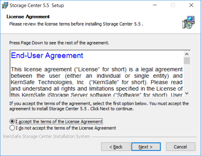This screenshot has width=201, height=156.
Task: Click the "I accept the terms of the License Agreement" label
Action: point(59,122)
